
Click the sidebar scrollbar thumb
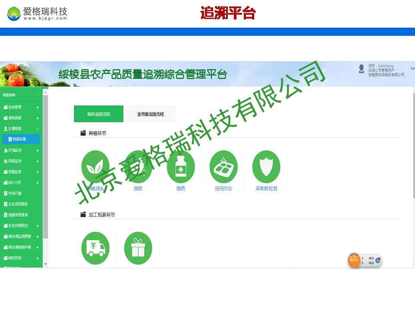tap(45, 167)
